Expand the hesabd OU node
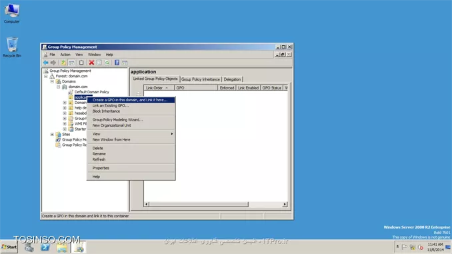452x254 pixels. point(65,113)
